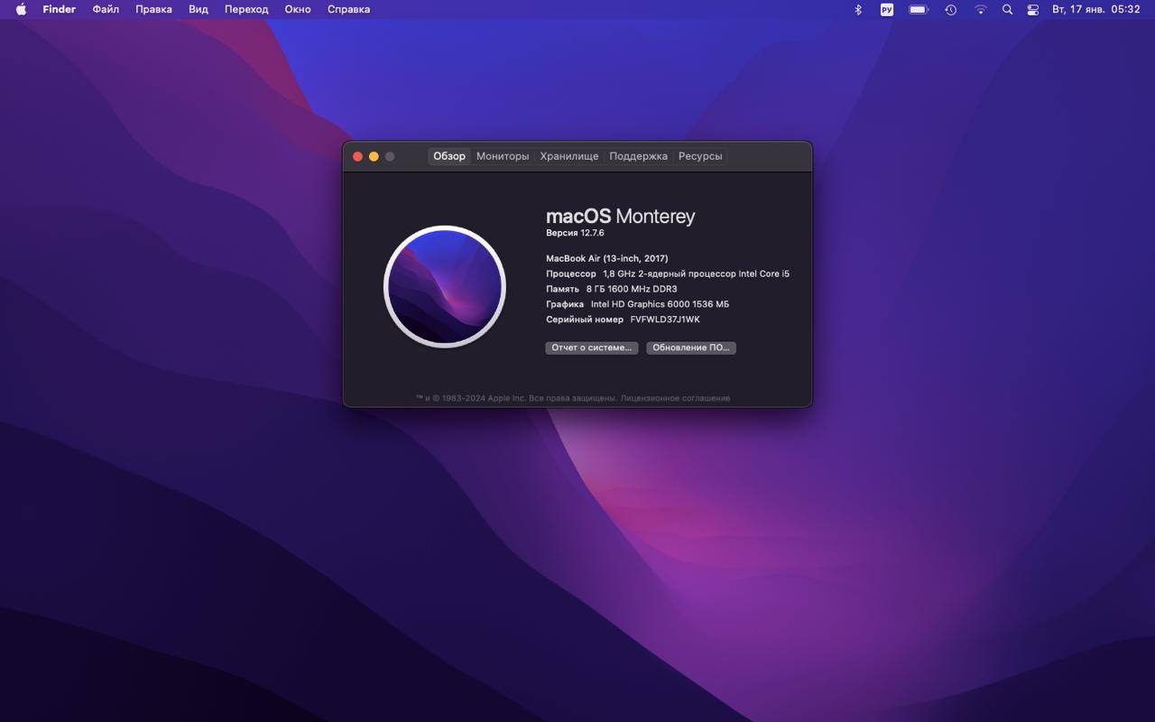Open the Apple menu

click(20, 9)
